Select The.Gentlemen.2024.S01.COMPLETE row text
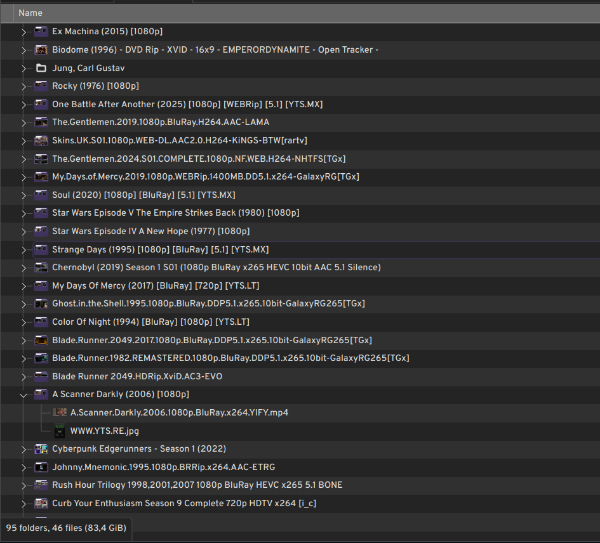Image resolution: width=600 pixels, height=543 pixels. [199, 159]
